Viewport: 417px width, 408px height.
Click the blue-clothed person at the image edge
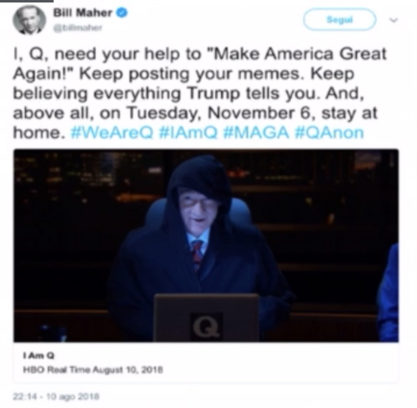(389, 292)
